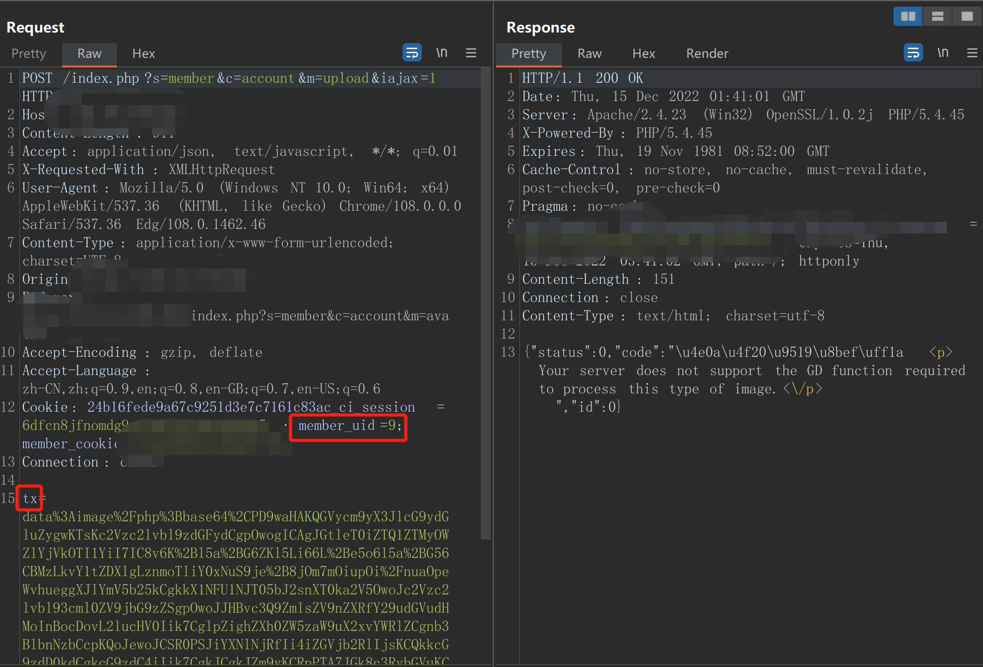Toggle non-printable characters (\n) in Request panel
Viewport: 983px width, 667px height.
coord(442,53)
